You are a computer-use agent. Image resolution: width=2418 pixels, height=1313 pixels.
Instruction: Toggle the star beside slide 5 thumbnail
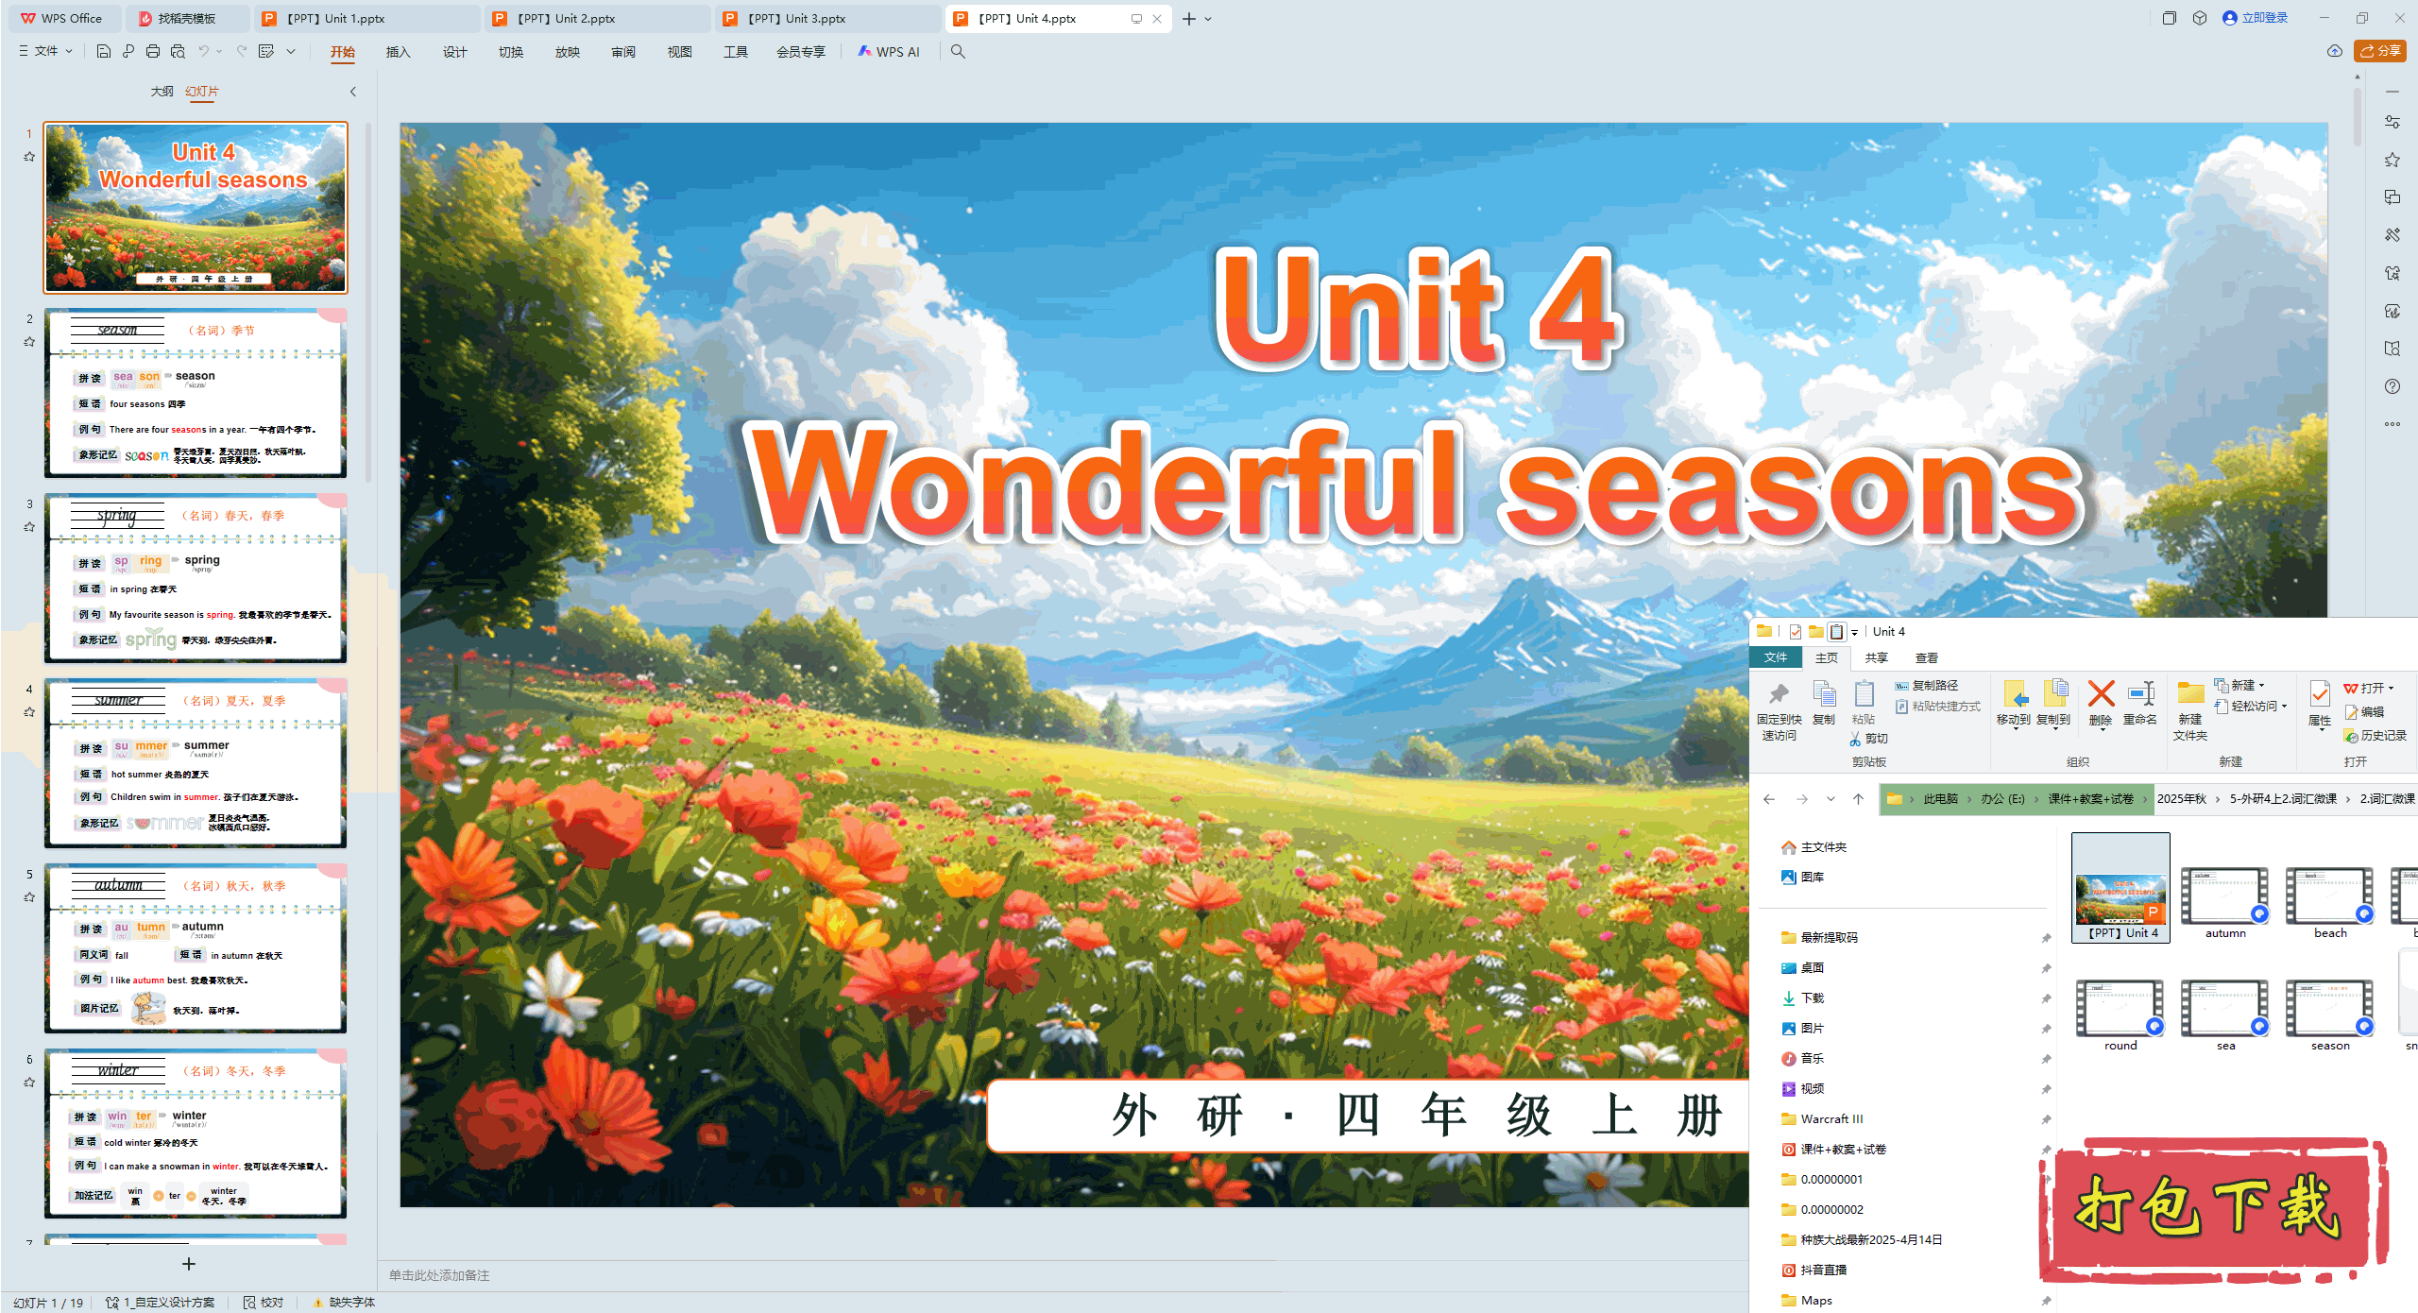[x=29, y=897]
